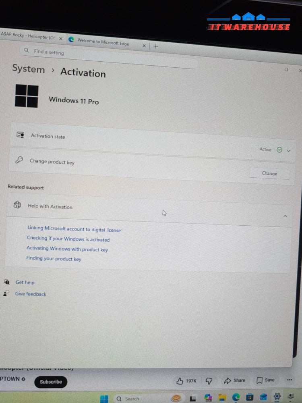Screen dimensions: 302x403
Task: Open the Copilot app in taskbar
Action: pyautogui.click(x=208, y=398)
